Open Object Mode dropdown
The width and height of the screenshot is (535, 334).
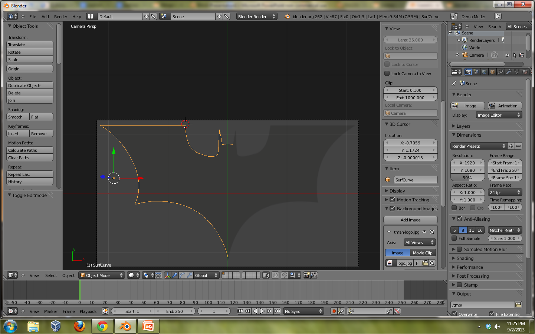pyautogui.click(x=102, y=275)
